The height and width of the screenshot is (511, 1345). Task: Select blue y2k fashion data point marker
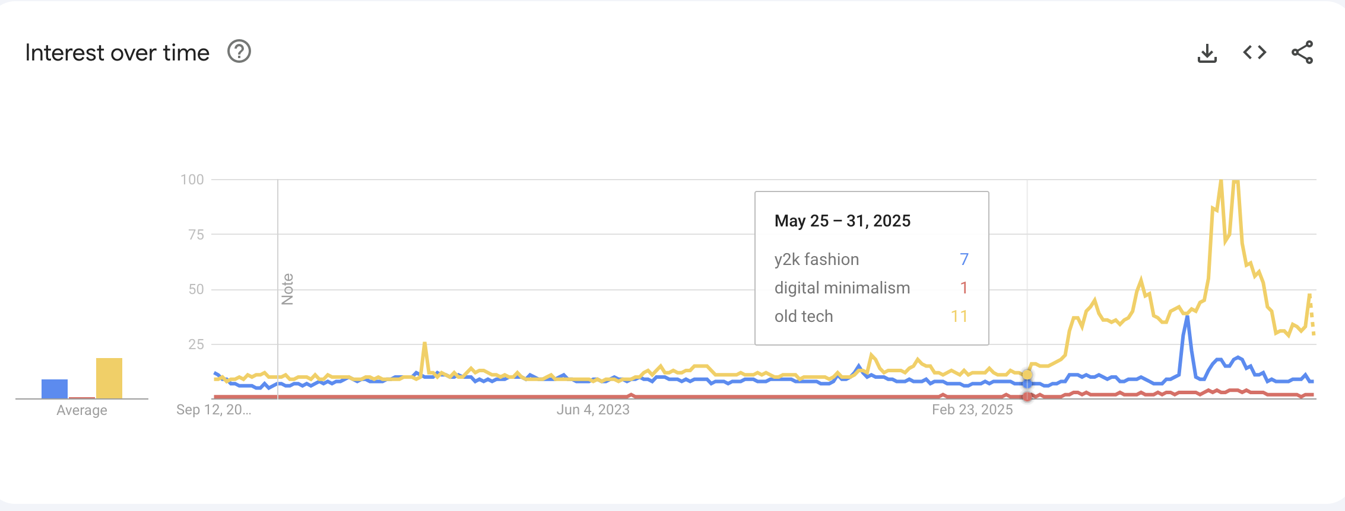point(1027,384)
